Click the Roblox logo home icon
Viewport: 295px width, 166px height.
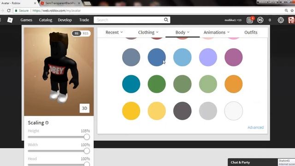(10, 20)
